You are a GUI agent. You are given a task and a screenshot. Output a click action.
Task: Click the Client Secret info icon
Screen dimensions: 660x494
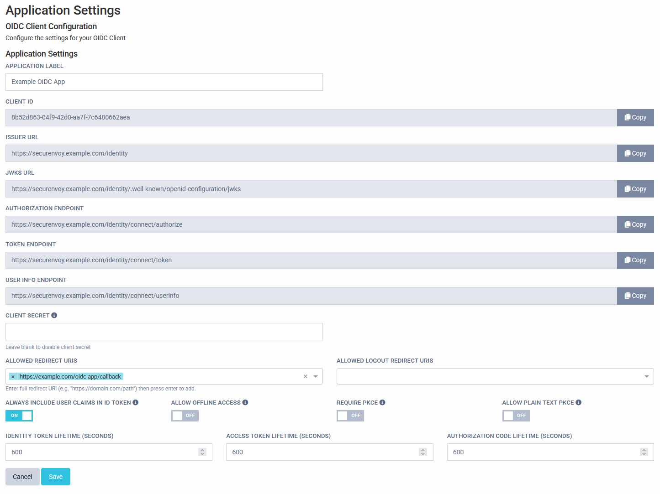pyautogui.click(x=54, y=315)
